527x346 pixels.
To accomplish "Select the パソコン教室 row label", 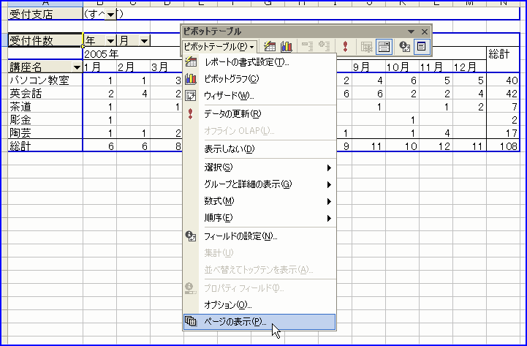I will pyautogui.click(x=45, y=80).
